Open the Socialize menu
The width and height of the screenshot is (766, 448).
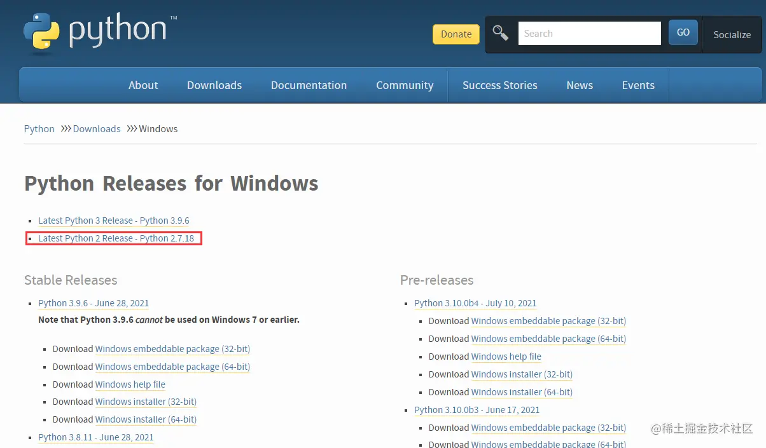click(732, 35)
